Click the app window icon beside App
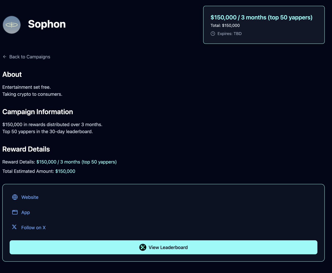The height and width of the screenshot is (273, 332). [15, 212]
